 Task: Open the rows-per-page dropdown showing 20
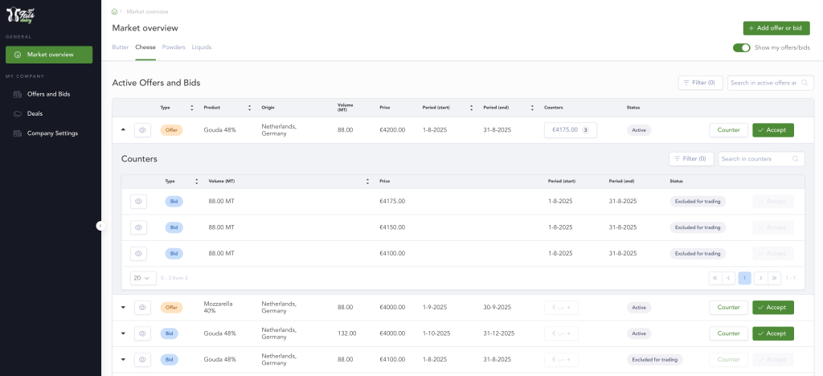pos(143,278)
